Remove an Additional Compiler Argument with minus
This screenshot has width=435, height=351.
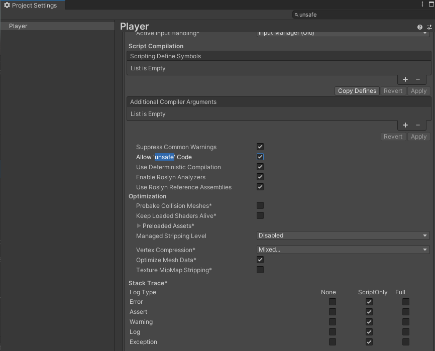click(418, 125)
